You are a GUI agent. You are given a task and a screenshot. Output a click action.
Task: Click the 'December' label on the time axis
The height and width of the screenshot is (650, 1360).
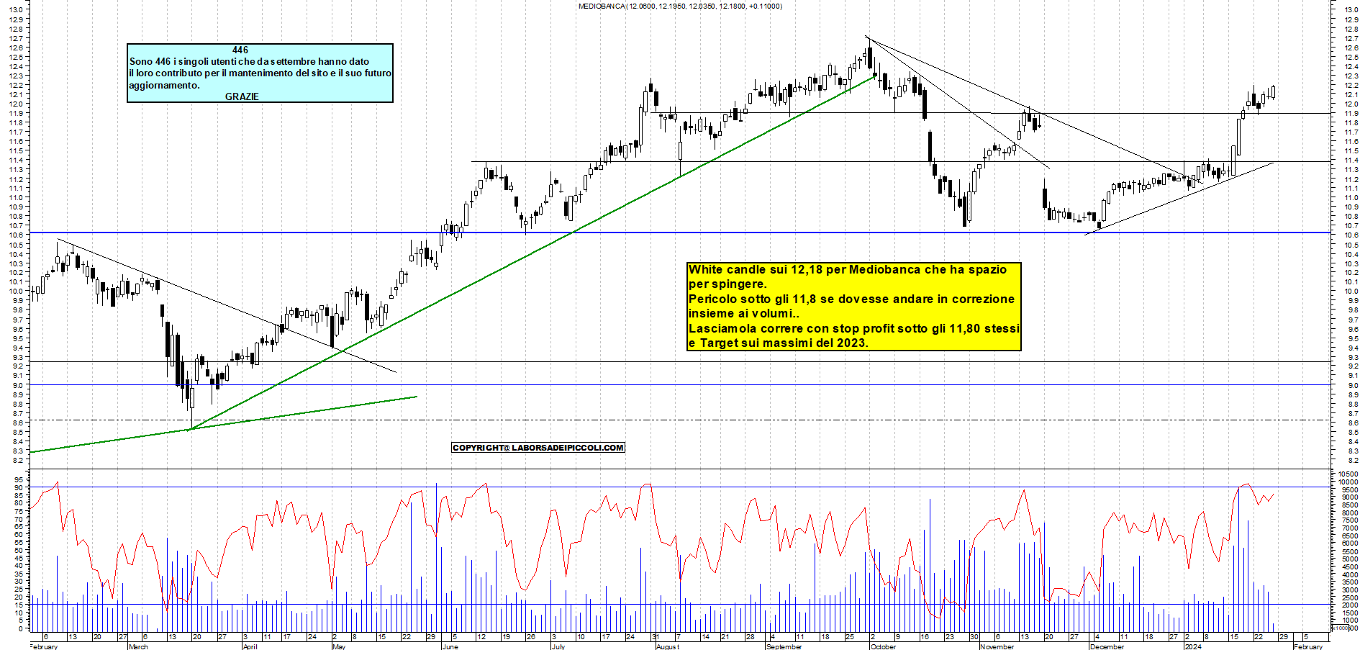(x=1107, y=646)
